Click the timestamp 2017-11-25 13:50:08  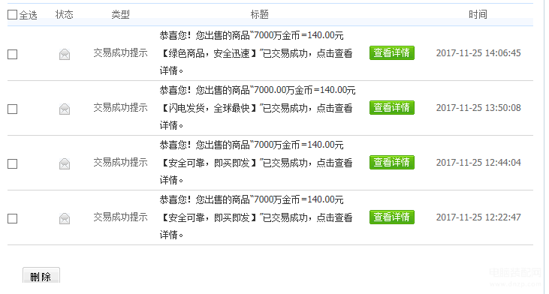pyautogui.click(x=478, y=108)
